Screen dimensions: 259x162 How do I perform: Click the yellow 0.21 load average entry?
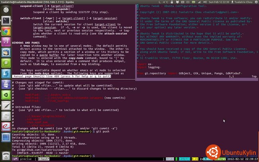click(x=195, y=159)
